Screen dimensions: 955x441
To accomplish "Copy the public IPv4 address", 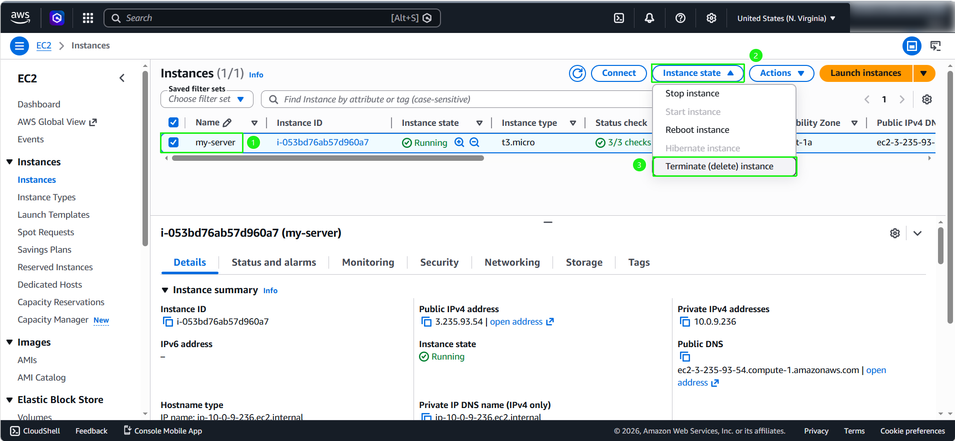I will (426, 322).
